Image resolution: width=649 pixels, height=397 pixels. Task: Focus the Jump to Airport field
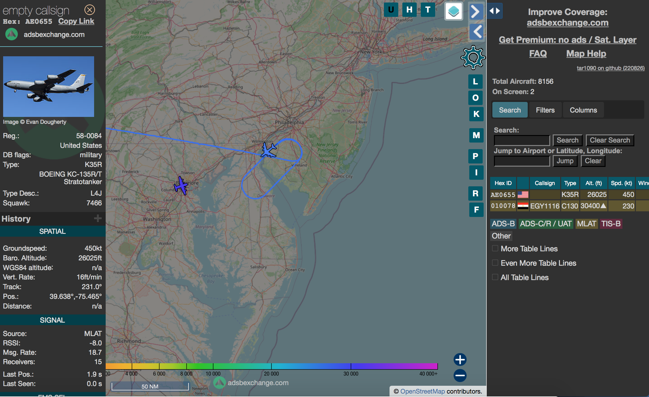pyautogui.click(x=522, y=161)
